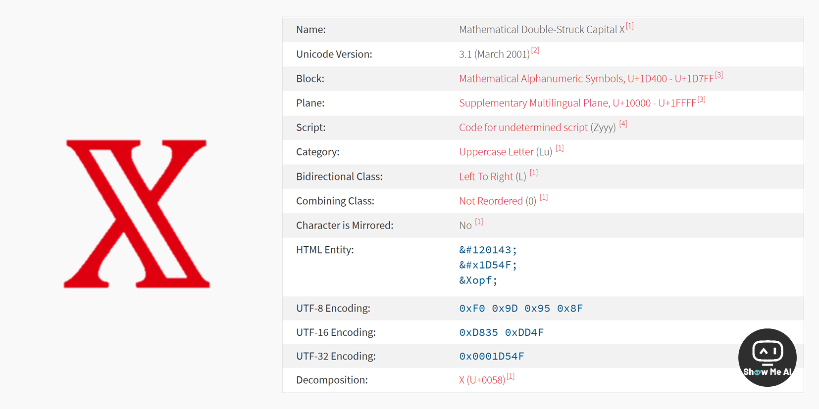Click the 'Unicode Version:' row label

[334, 54]
